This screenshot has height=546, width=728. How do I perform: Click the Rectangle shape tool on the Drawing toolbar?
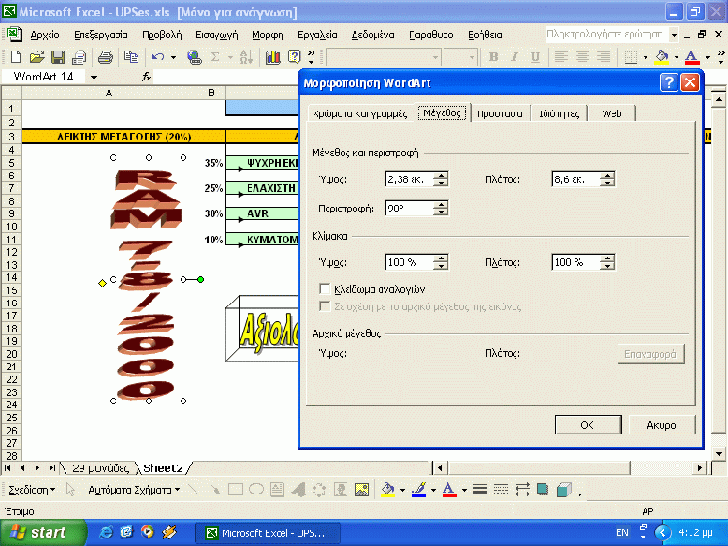[236, 490]
